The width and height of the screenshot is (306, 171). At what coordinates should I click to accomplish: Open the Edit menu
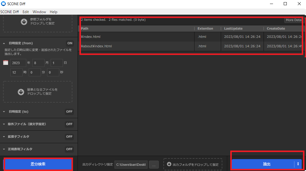pyautogui.click(x=26, y=12)
